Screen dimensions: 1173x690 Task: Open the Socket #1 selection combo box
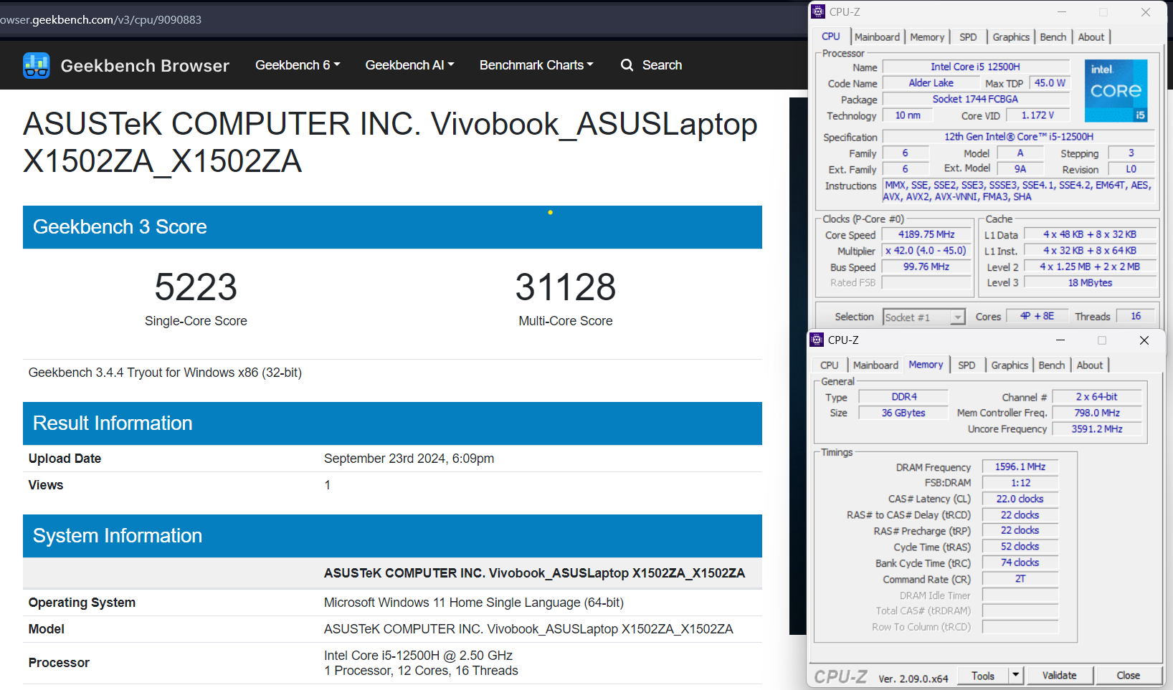(924, 317)
